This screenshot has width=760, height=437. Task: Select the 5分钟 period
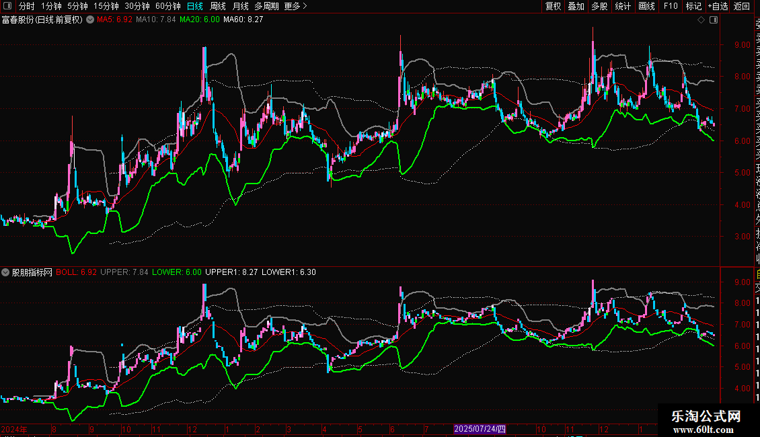(x=77, y=6)
